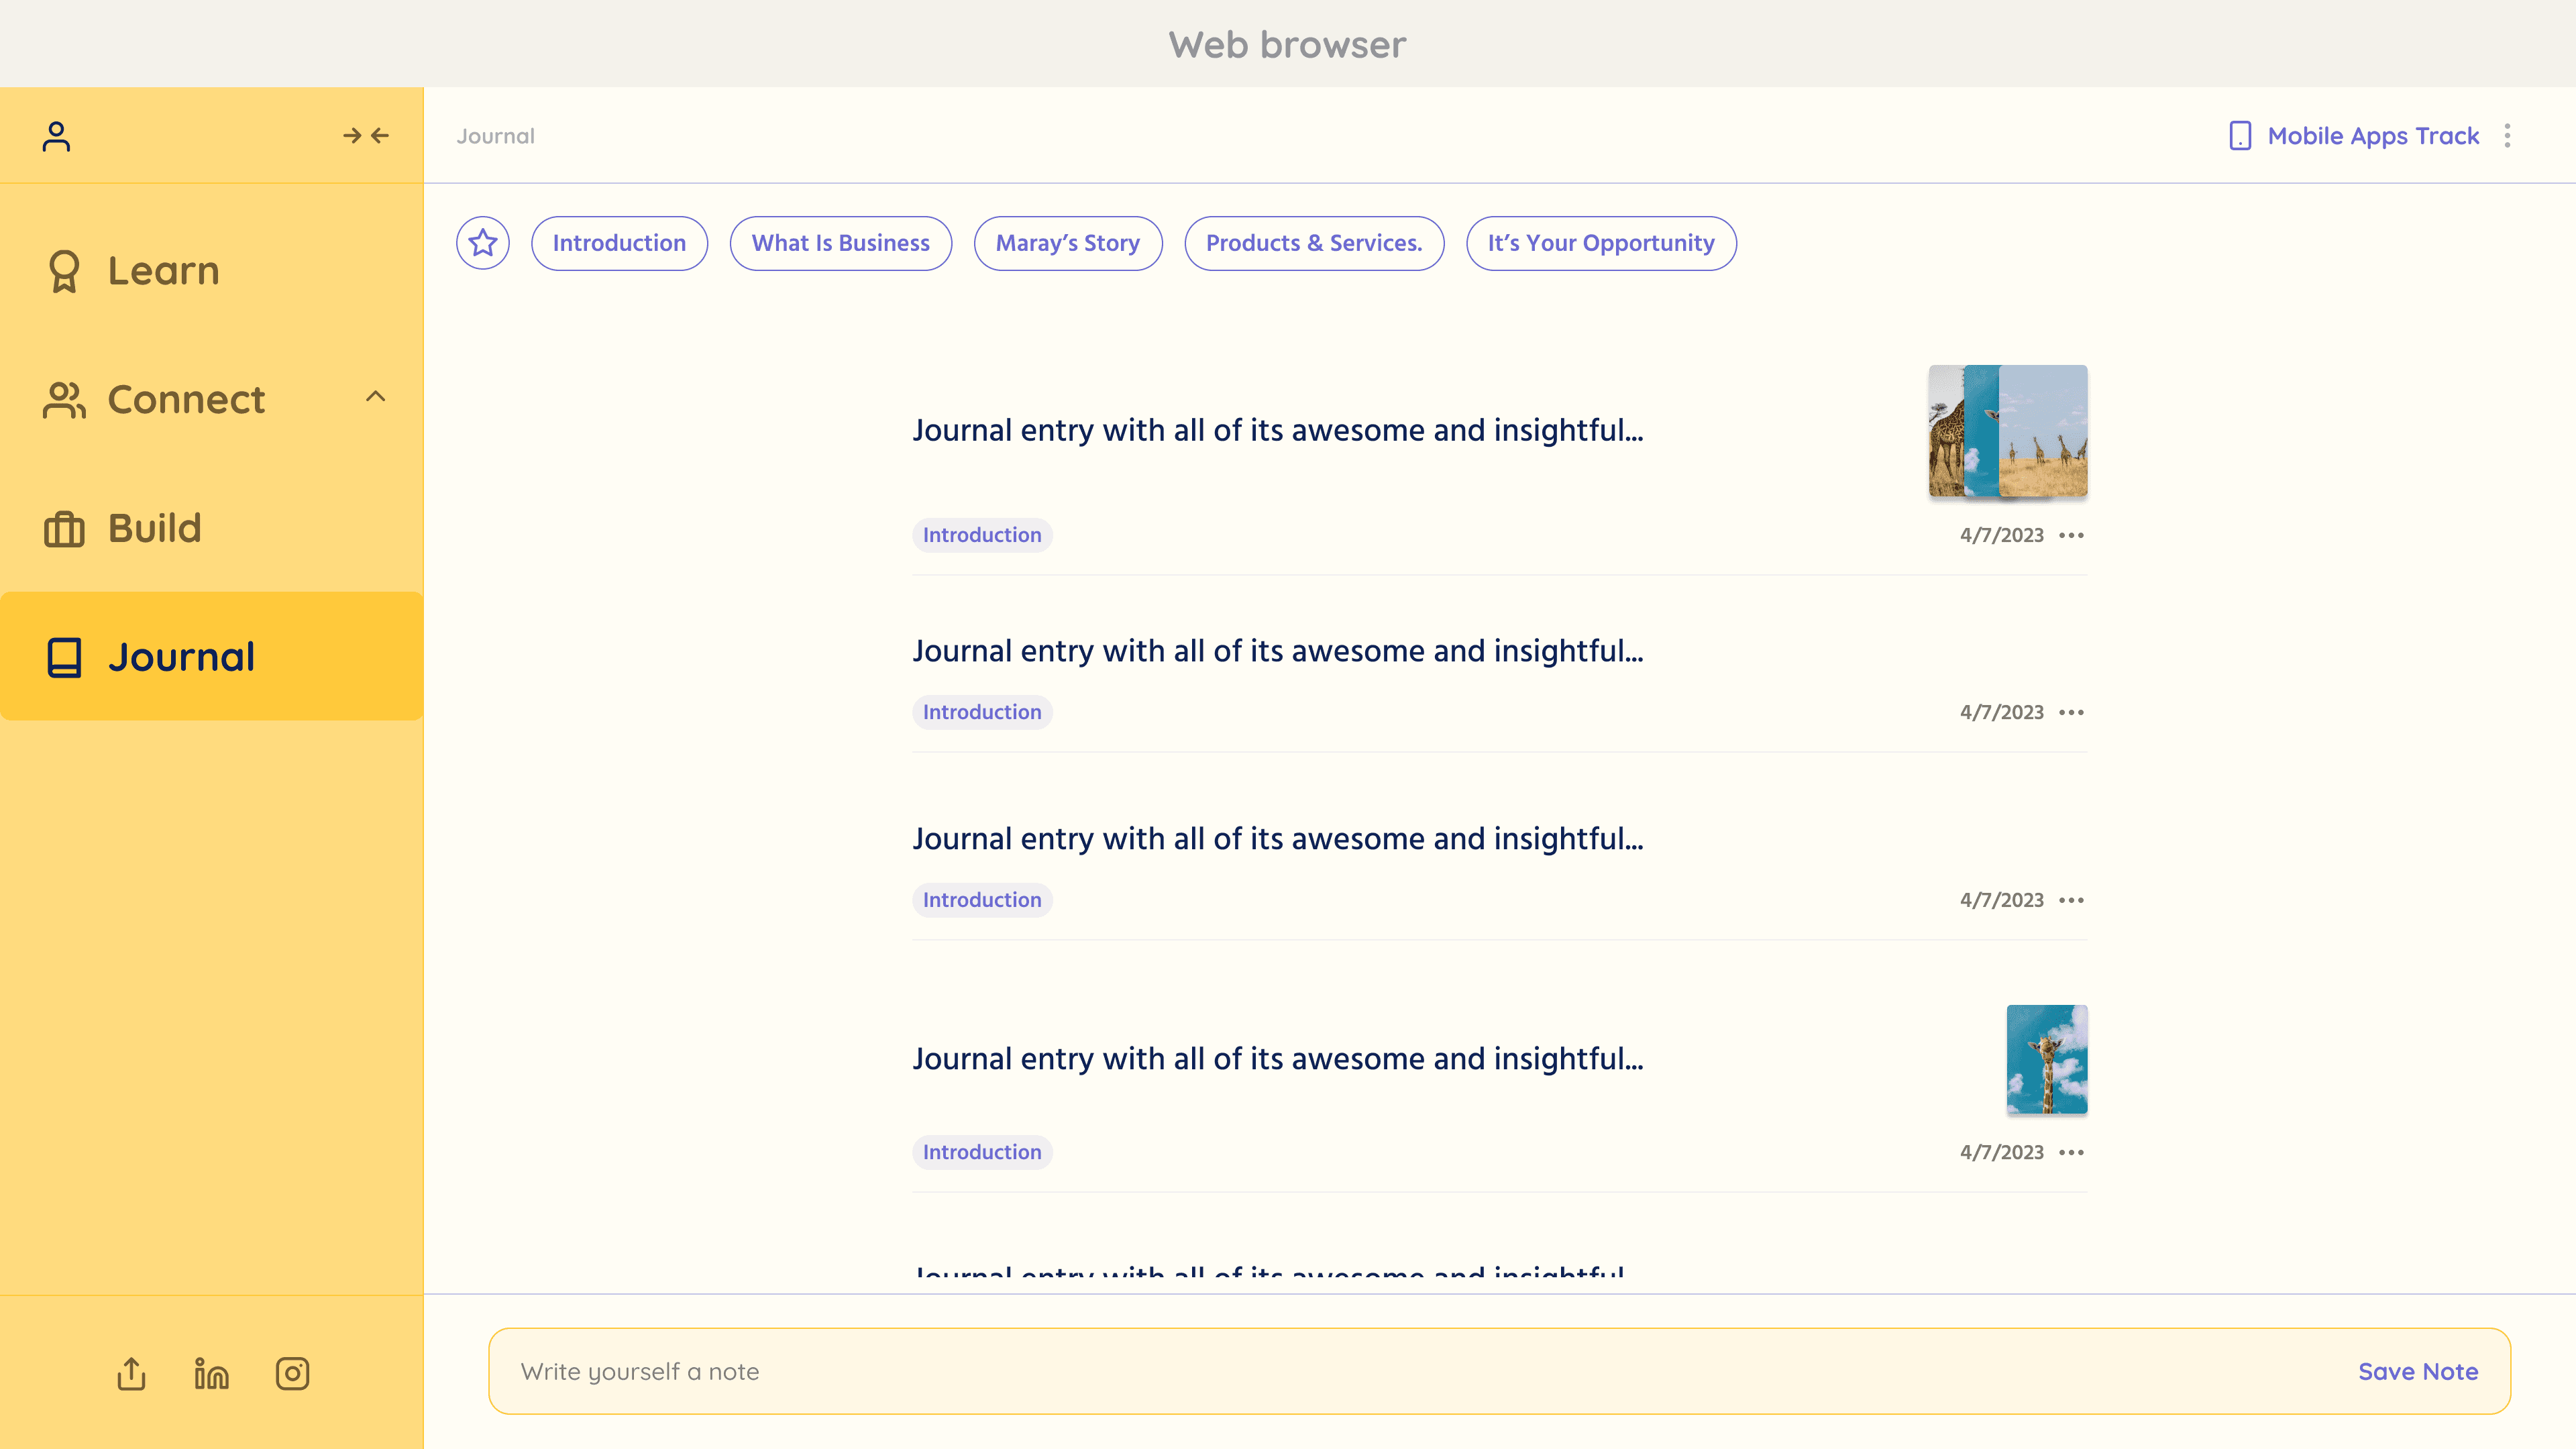
Task: Click Introduction tag on the second entry
Action: tap(982, 712)
